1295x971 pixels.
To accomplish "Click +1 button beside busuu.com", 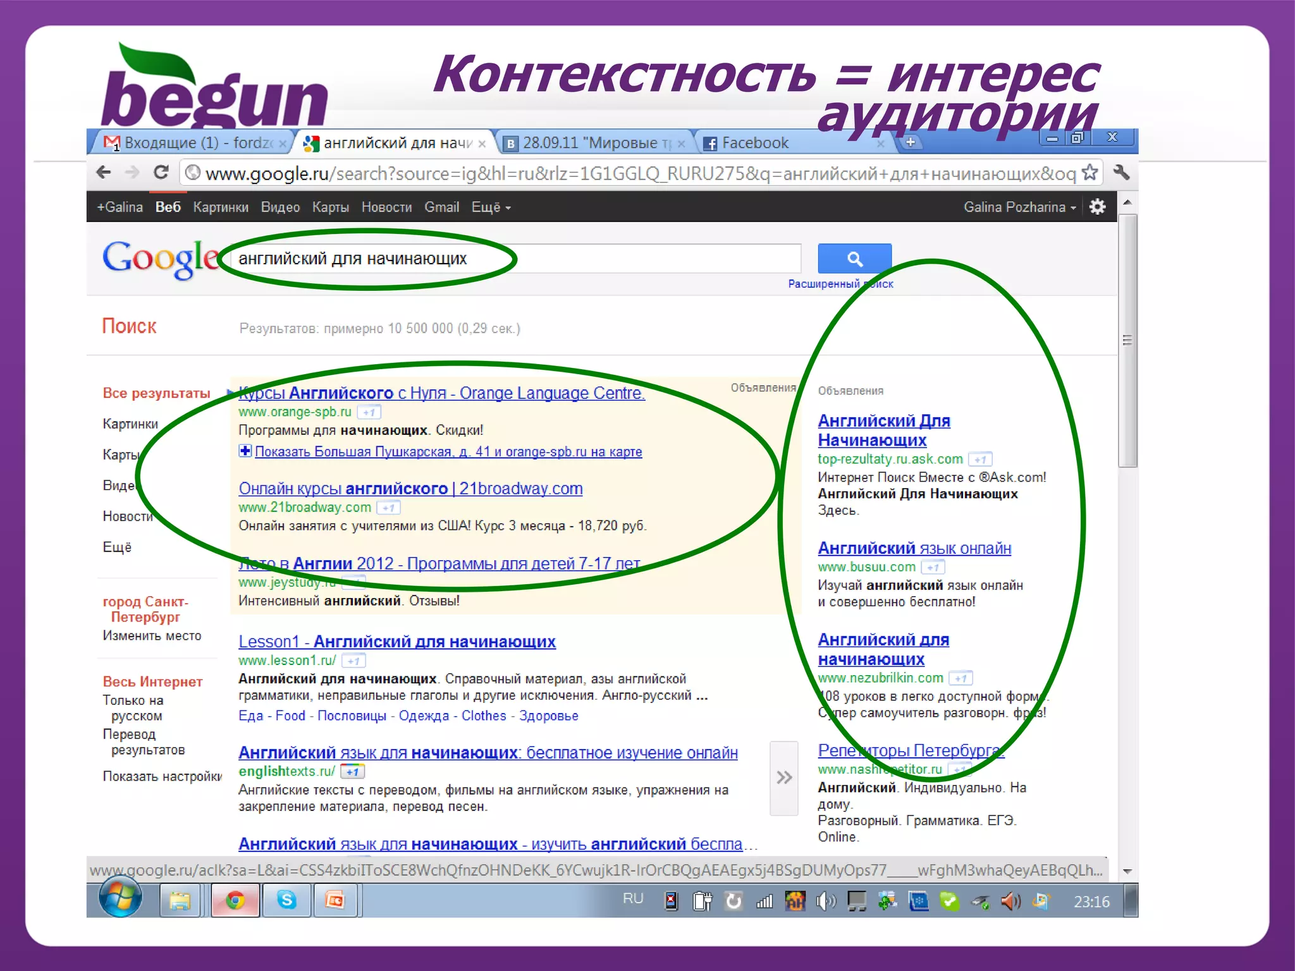I will point(933,567).
